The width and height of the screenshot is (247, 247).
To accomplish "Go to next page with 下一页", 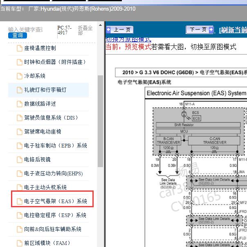I will [199, 30].
